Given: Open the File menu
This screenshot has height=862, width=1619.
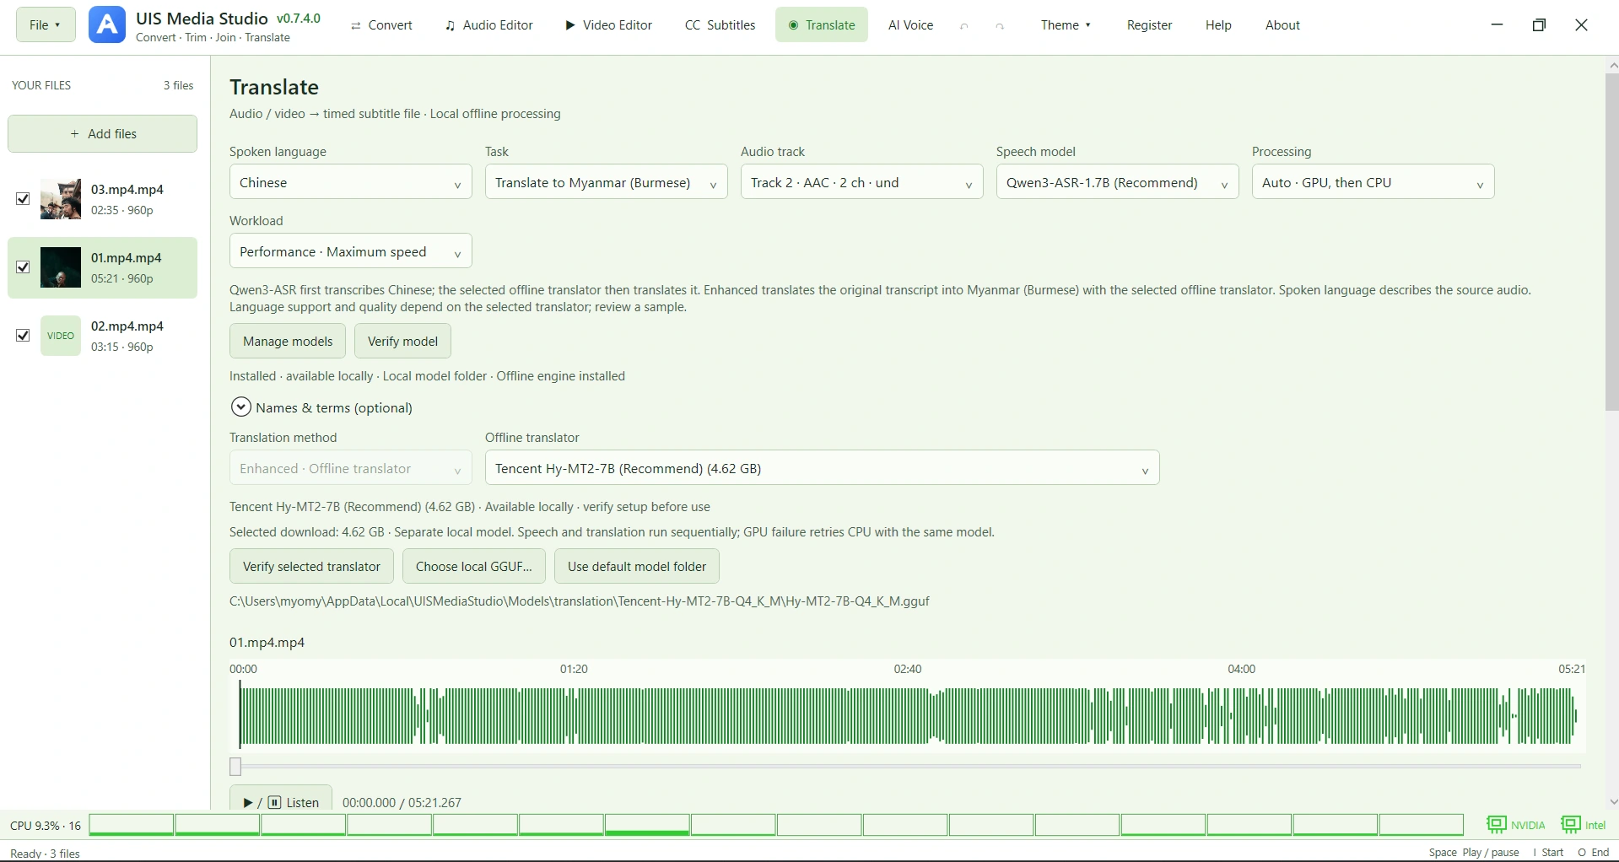Looking at the screenshot, I should pos(46,25).
